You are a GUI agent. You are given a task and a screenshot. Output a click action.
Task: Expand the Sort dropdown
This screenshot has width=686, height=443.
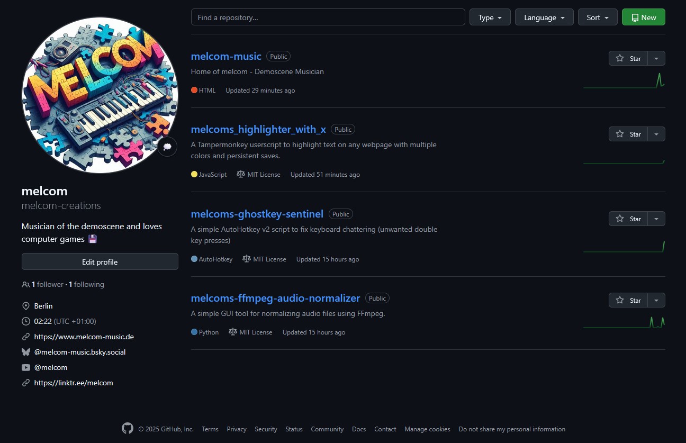(597, 17)
